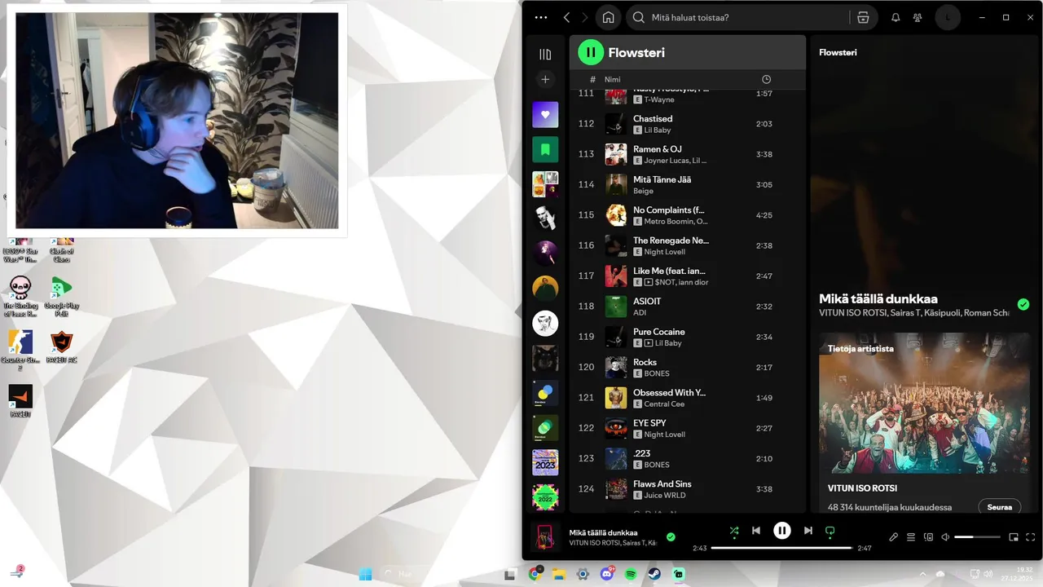Select track 112 Chastised
1043x587 pixels.
click(687, 124)
